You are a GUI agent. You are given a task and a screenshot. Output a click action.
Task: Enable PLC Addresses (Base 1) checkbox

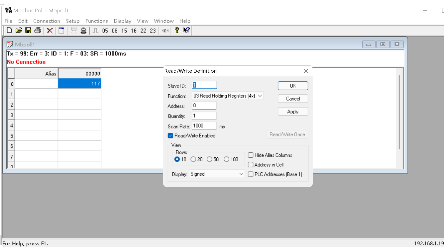pos(251,174)
